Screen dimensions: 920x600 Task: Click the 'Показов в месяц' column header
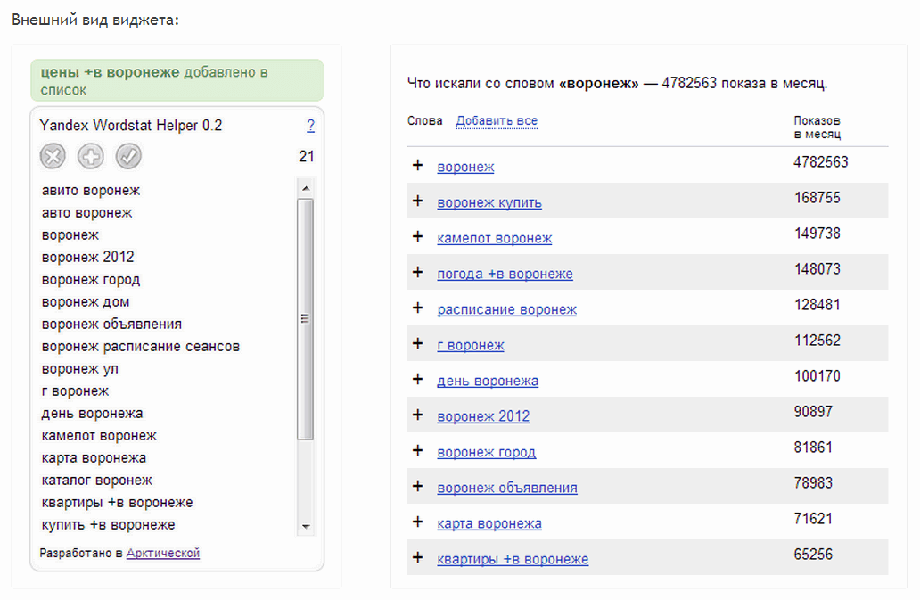817,127
